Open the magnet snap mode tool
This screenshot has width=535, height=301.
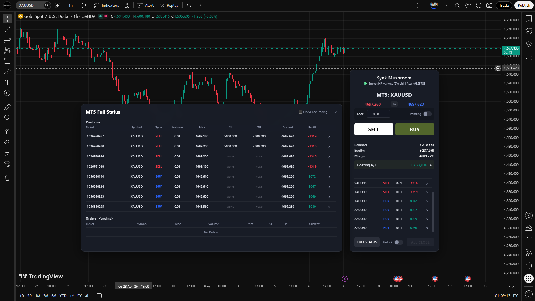[7, 132]
